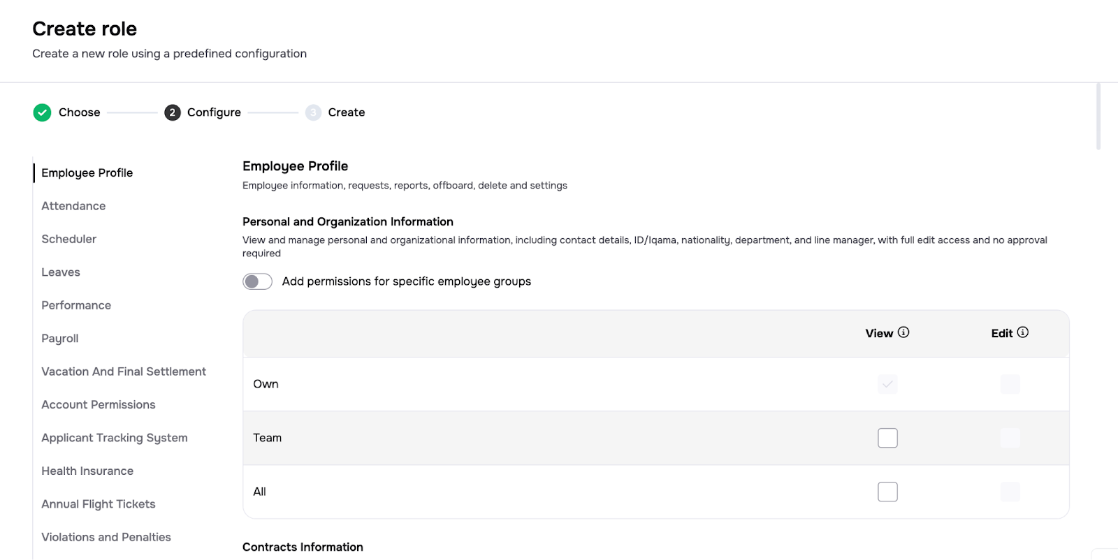Image resolution: width=1118 pixels, height=560 pixels.
Task: Click the info icon next to View
Action: (903, 332)
